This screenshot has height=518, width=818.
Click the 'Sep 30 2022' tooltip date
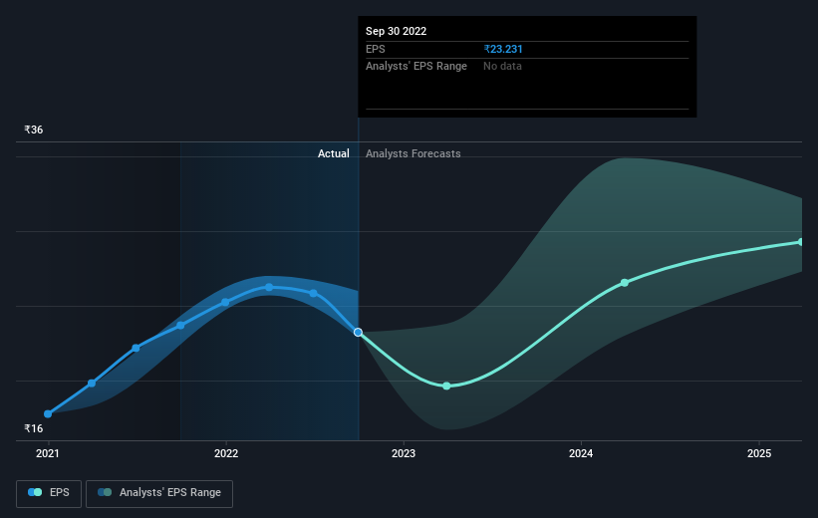tap(396, 31)
